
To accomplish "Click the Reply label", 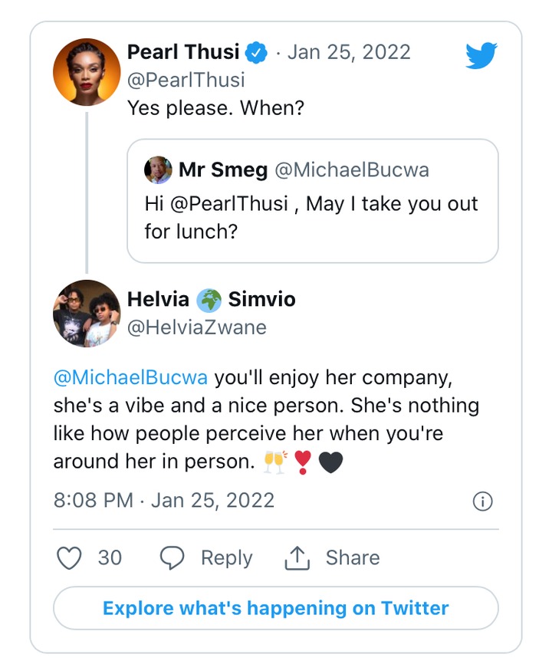I will [226, 558].
